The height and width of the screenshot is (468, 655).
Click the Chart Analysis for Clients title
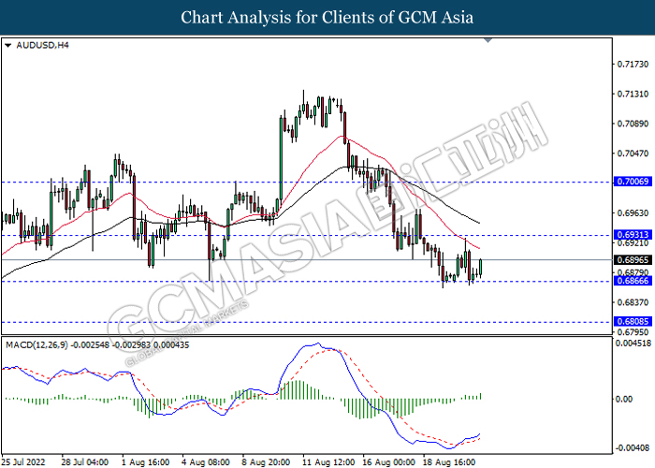(327, 18)
